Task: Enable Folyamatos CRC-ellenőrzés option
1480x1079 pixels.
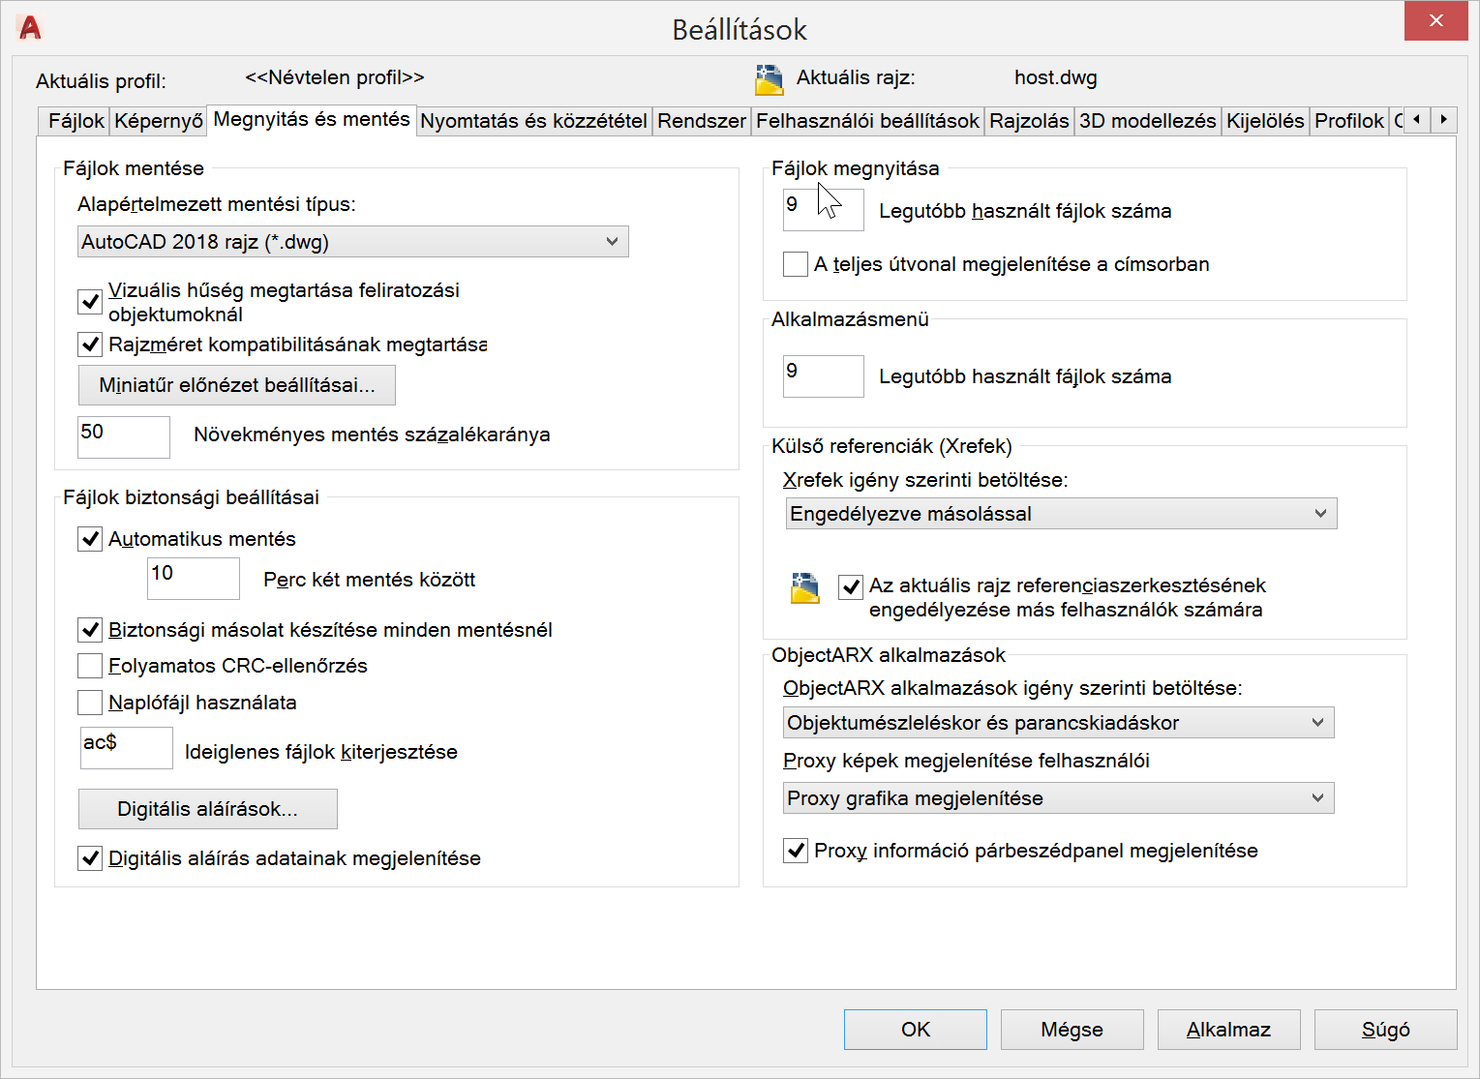Action: point(91,666)
